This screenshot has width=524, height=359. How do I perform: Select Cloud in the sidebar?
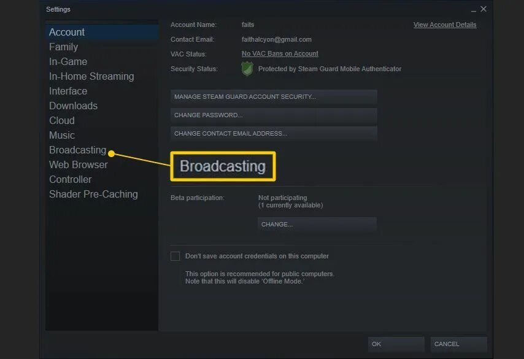(x=62, y=120)
